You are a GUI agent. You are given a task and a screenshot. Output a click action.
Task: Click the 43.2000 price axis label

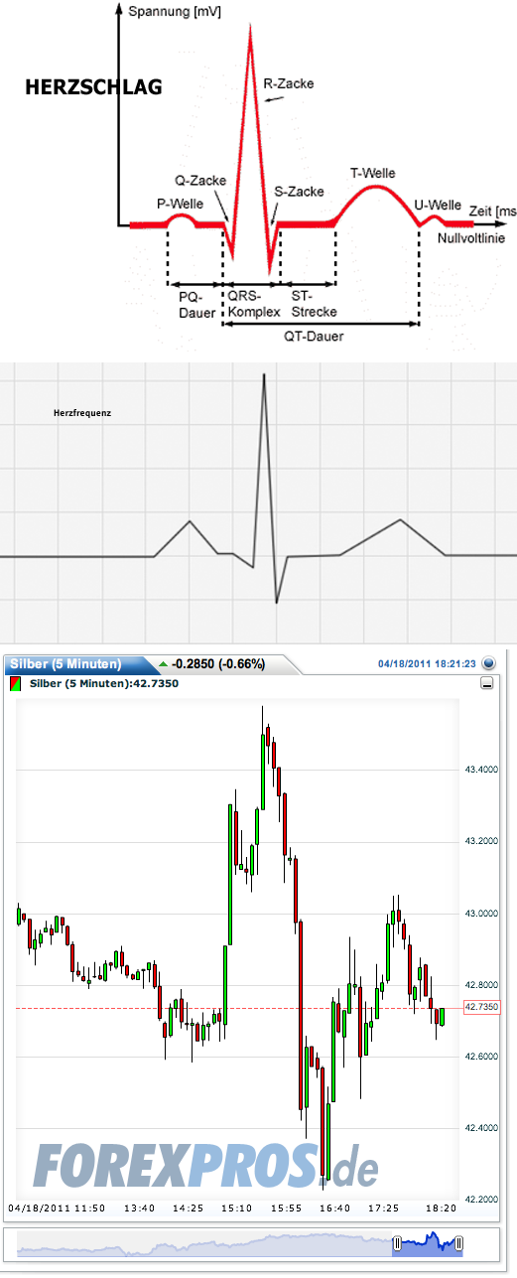pos(481,841)
